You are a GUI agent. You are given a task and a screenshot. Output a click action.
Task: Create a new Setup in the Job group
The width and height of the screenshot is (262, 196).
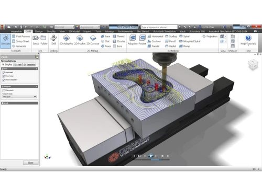point(36,40)
